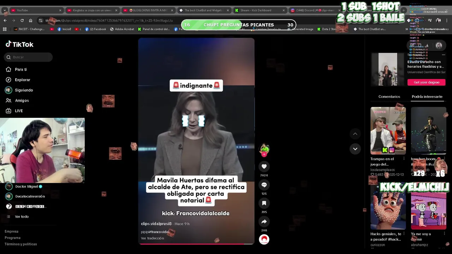Click browser back arrow
This screenshot has height=254, width=452.
[x=5, y=20]
